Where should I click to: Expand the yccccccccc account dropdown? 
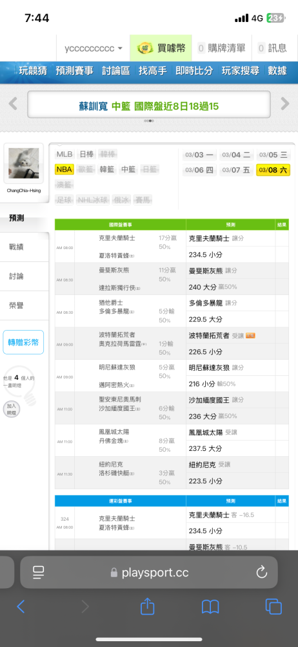pos(94,49)
